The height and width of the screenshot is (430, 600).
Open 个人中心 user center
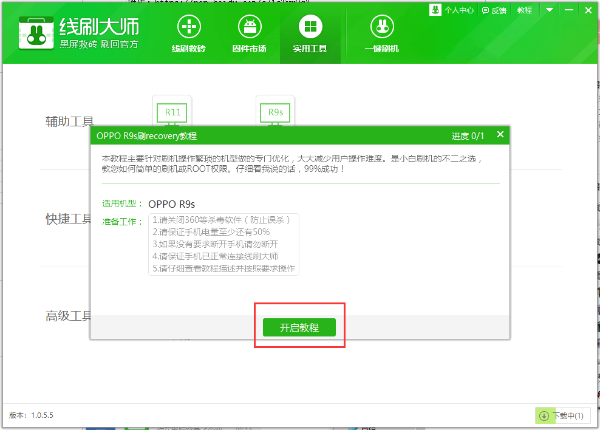tap(452, 10)
